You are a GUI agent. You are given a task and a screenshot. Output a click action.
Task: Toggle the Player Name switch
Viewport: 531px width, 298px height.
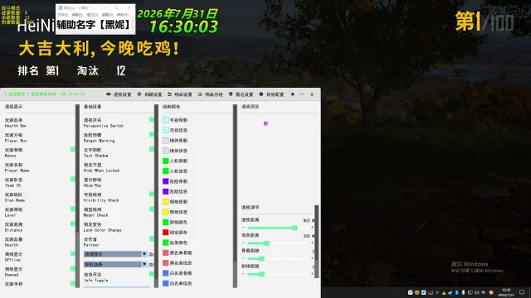pyautogui.click(x=72, y=165)
